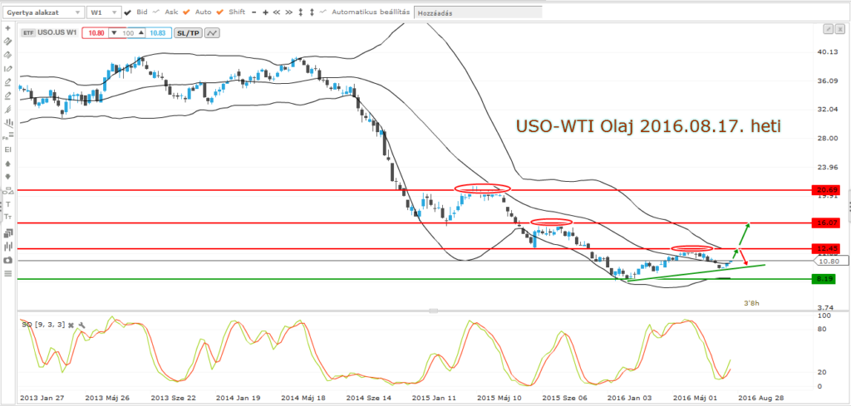Zoom out chart with minus icon

coord(253,12)
